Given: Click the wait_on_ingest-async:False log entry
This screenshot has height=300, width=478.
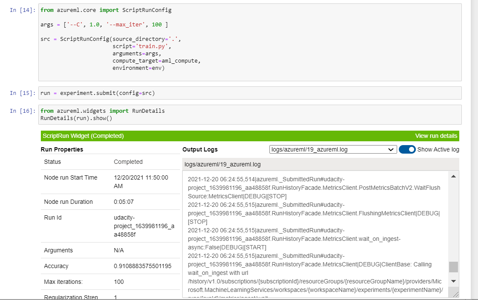Looking at the screenshot, I should pyautogui.click(x=294, y=239).
